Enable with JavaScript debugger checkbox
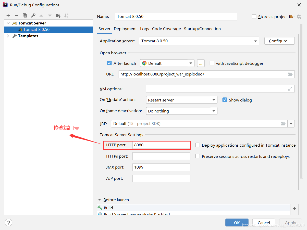Screen dimensions: 307x230 (x=212, y=63)
